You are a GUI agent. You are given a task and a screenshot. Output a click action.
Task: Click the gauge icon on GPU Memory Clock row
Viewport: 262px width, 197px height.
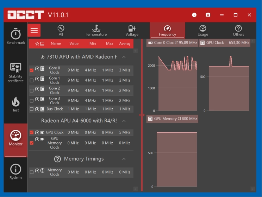(x=37, y=139)
